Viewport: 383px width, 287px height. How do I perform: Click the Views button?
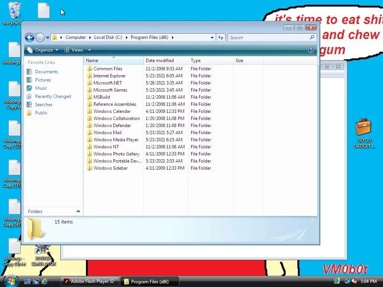74,50
